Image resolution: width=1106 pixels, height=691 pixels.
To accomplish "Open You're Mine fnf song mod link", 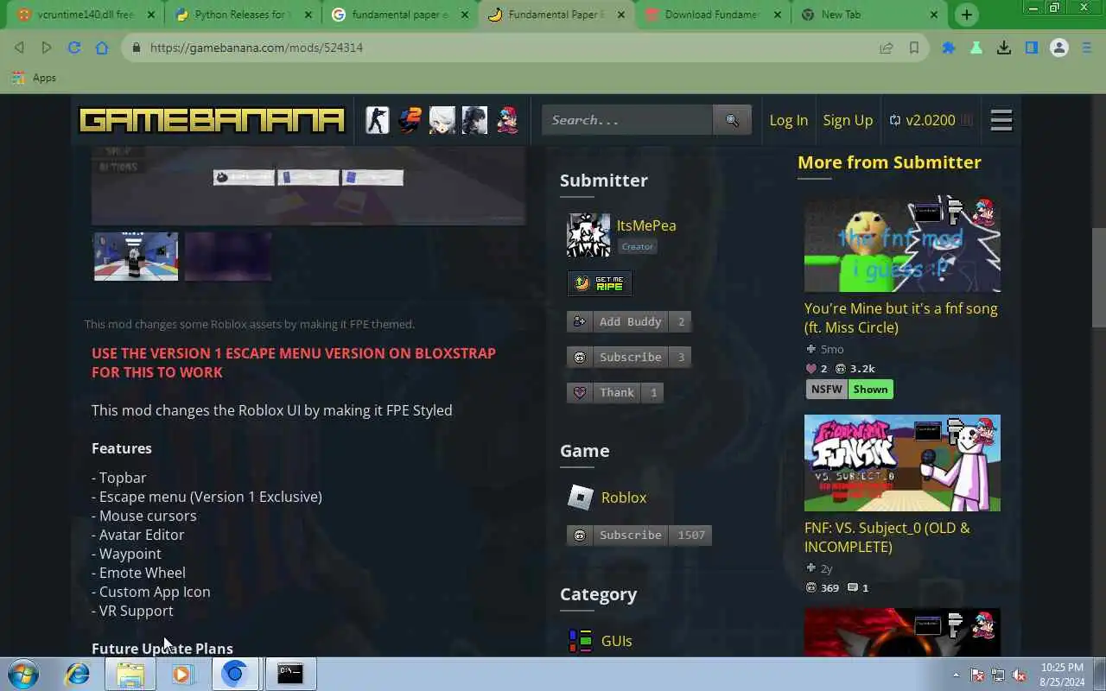I will tap(901, 318).
